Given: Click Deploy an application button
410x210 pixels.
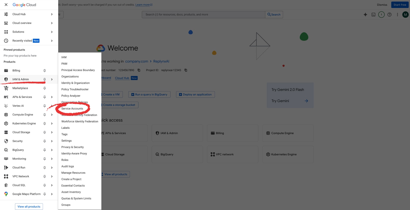Looking at the screenshot, I should 195,94.
